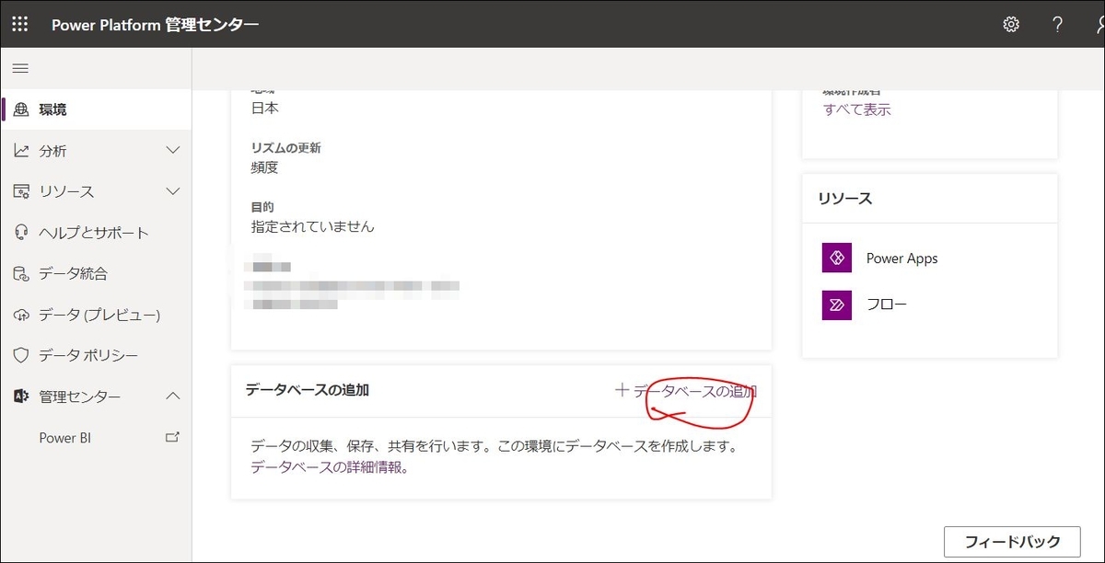Click the purple フロー flow icon
The width and height of the screenshot is (1105, 563).
pyautogui.click(x=838, y=304)
